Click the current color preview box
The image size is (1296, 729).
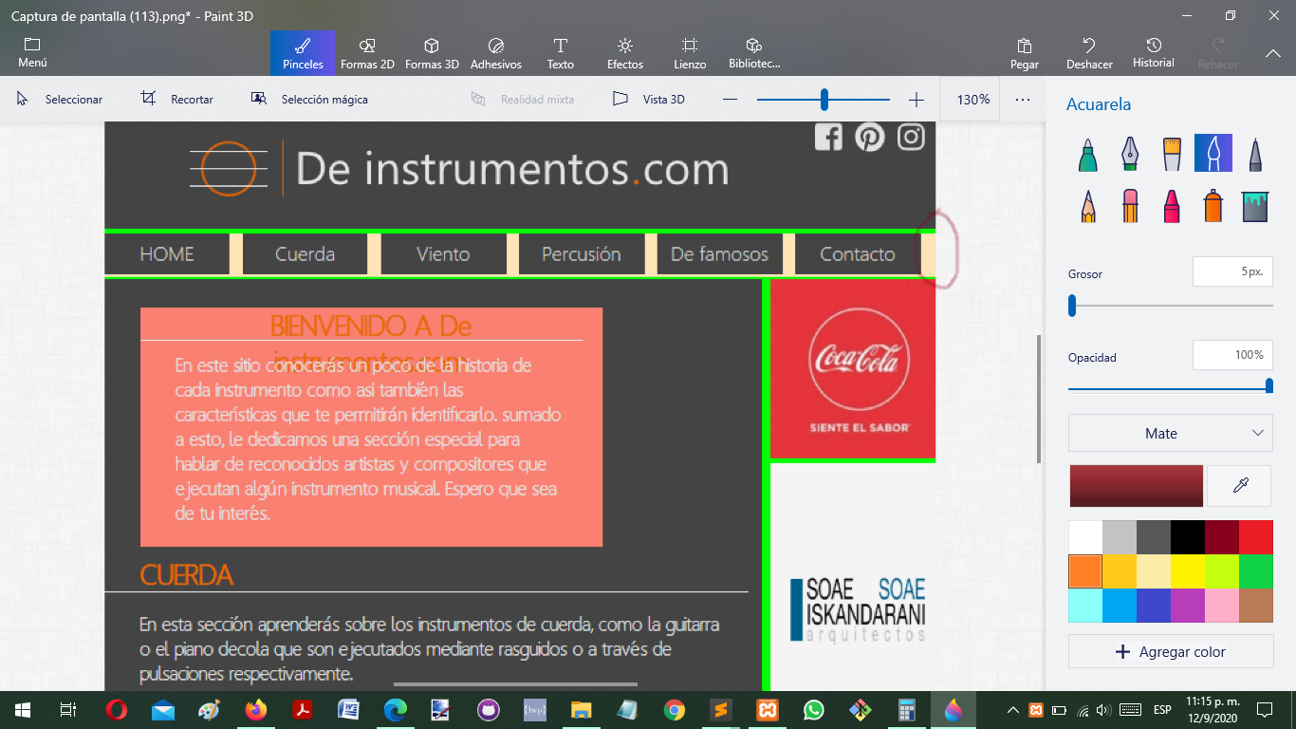tap(1136, 486)
